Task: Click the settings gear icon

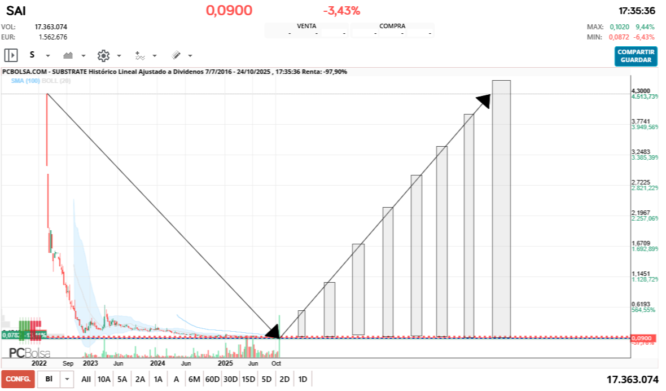Action: (103, 55)
